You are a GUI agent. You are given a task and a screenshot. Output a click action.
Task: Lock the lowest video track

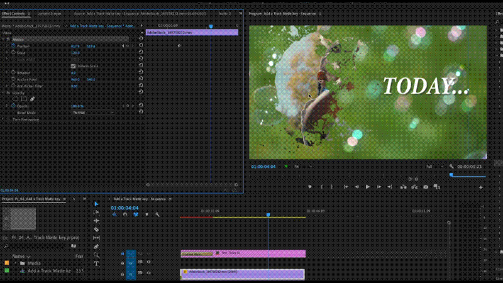point(123,274)
